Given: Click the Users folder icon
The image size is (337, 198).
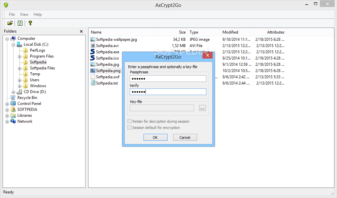Looking at the screenshot, I should coord(26,80).
